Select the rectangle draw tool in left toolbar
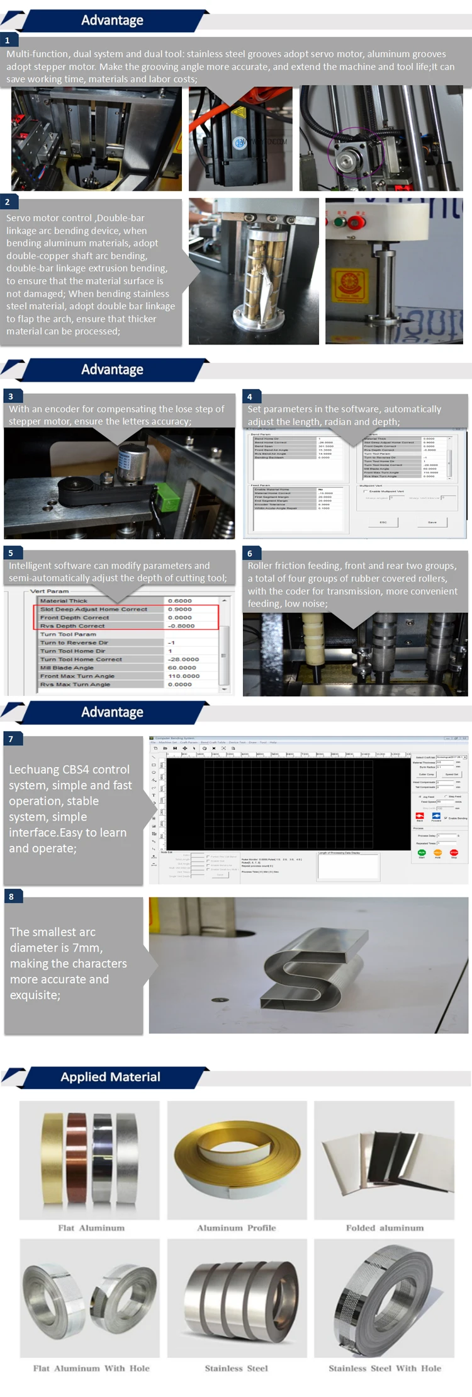Viewport: 472px width, 1397px height. click(x=154, y=765)
